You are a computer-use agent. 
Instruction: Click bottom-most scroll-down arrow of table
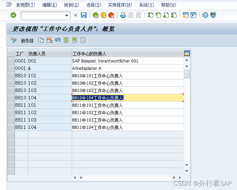coord(187,171)
